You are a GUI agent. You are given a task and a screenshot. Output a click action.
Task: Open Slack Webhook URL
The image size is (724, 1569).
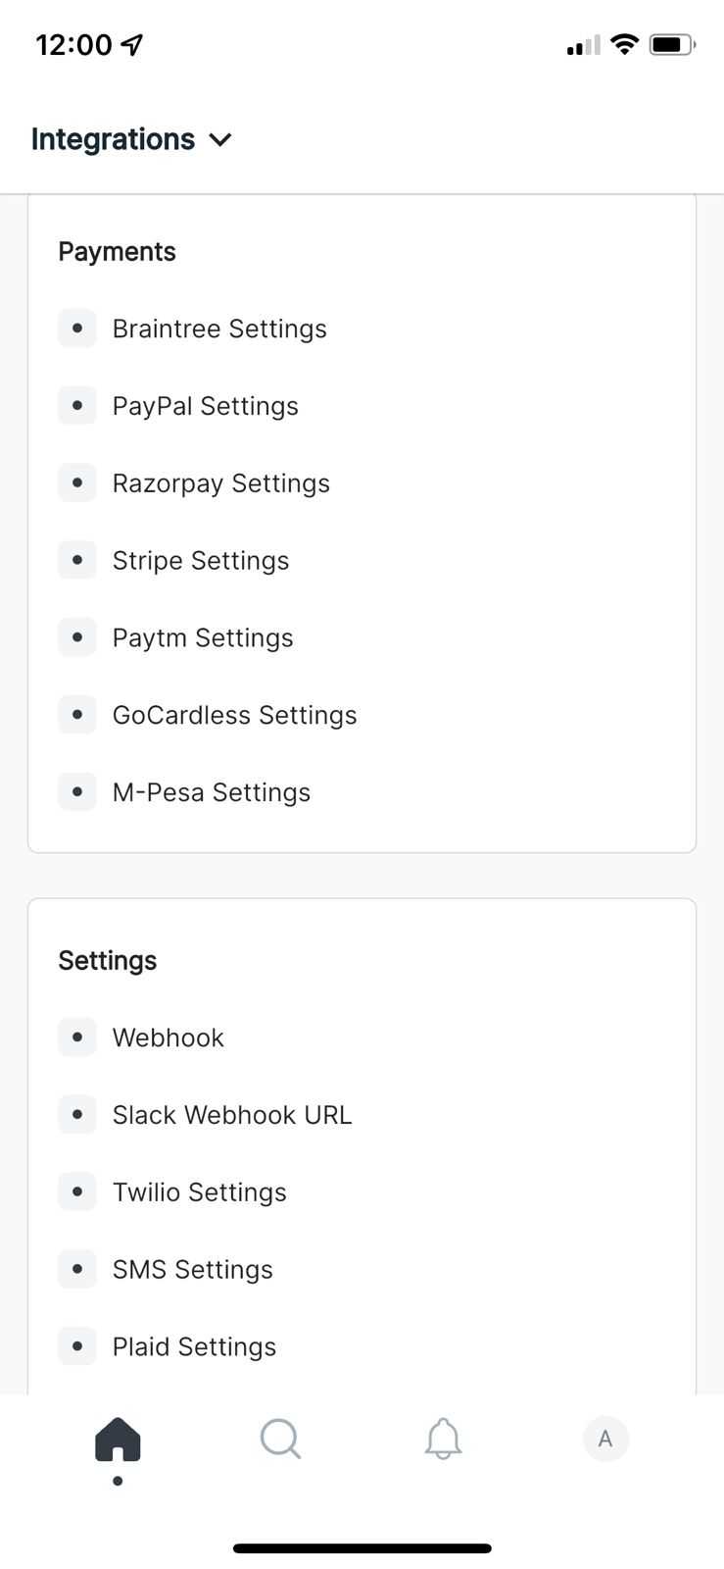click(231, 1115)
